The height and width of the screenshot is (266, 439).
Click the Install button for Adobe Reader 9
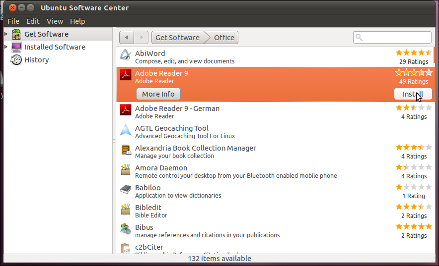tap(413, 94)
